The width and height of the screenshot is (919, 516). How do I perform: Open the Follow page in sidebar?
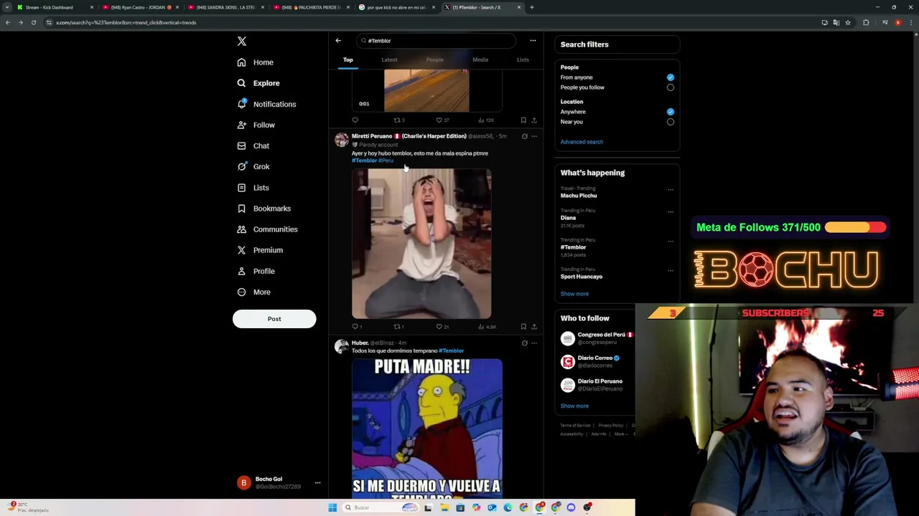[x=256, y=125]
